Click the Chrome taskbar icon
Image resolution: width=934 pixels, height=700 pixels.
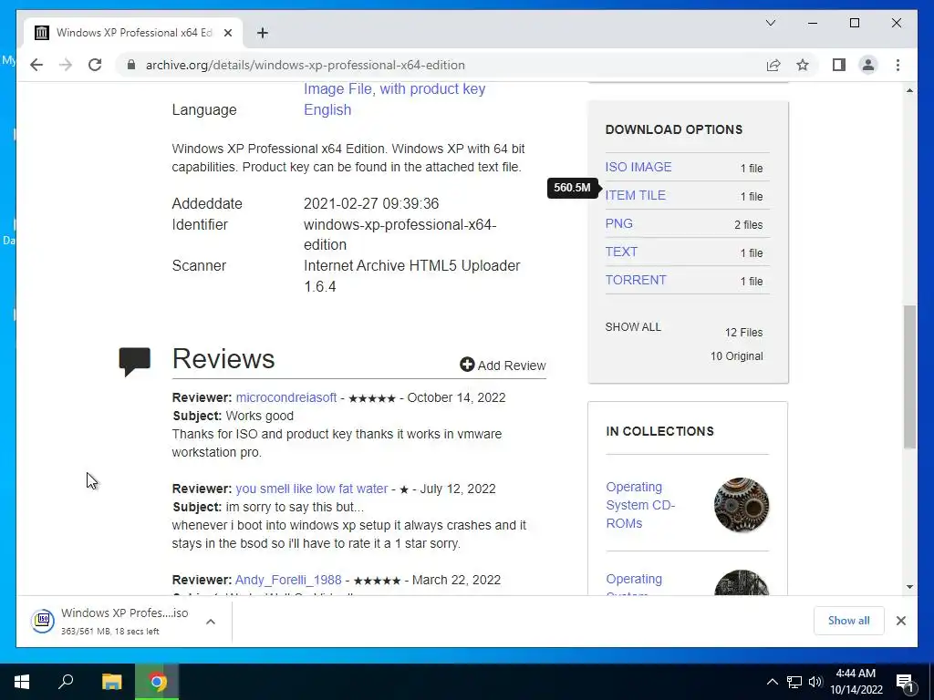tap(157, 682)
